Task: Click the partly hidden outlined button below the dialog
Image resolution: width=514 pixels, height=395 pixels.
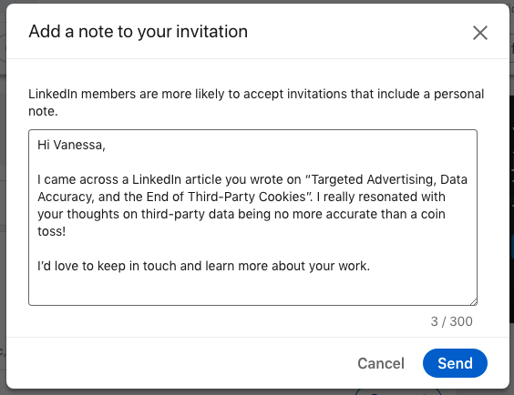Action: click(398, 391)
